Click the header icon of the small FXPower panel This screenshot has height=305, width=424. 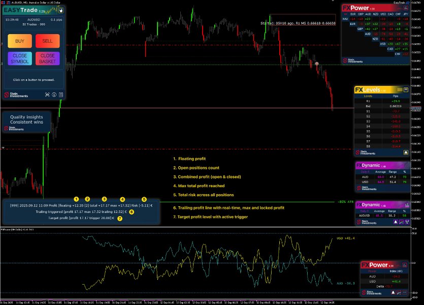click(x=405, y=265)
